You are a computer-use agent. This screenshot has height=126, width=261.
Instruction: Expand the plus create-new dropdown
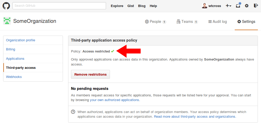(228, 6)
